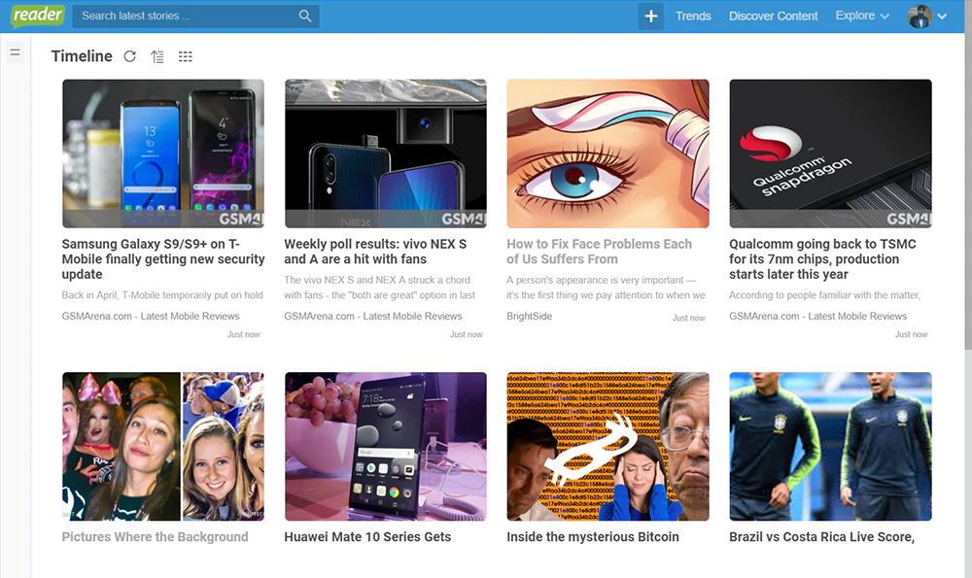972x578 pixels.
Task: Open Discover Content
Action: (773, 17)
